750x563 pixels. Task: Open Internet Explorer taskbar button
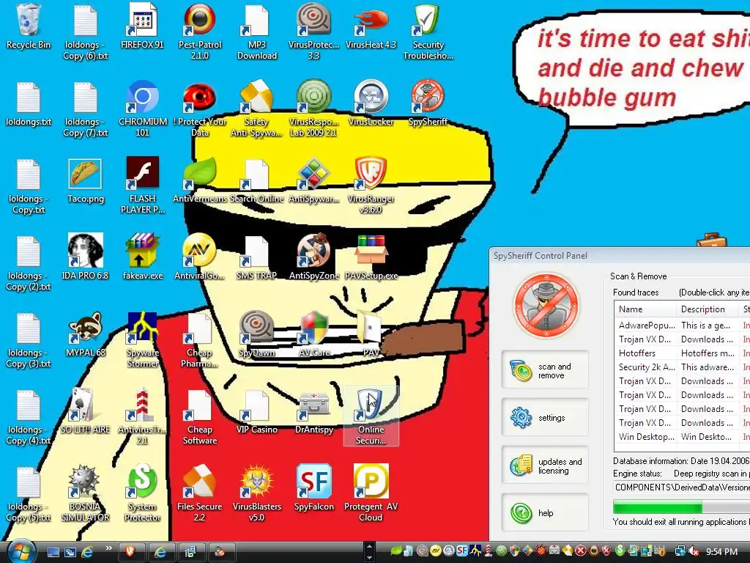(160, 552)
